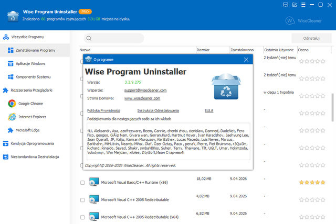Screen dimensions: 336x224
Task: Open the hamburger menu icon
Action: tap(303, 5)
